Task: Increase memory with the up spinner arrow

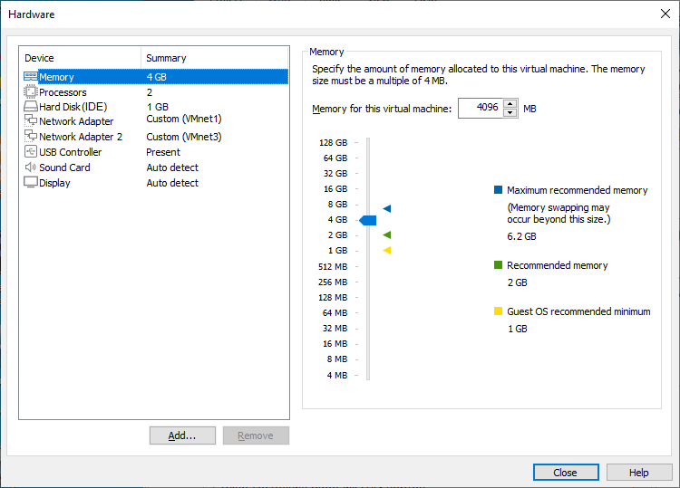Action: pyautogui.click(x=510, y=104)
